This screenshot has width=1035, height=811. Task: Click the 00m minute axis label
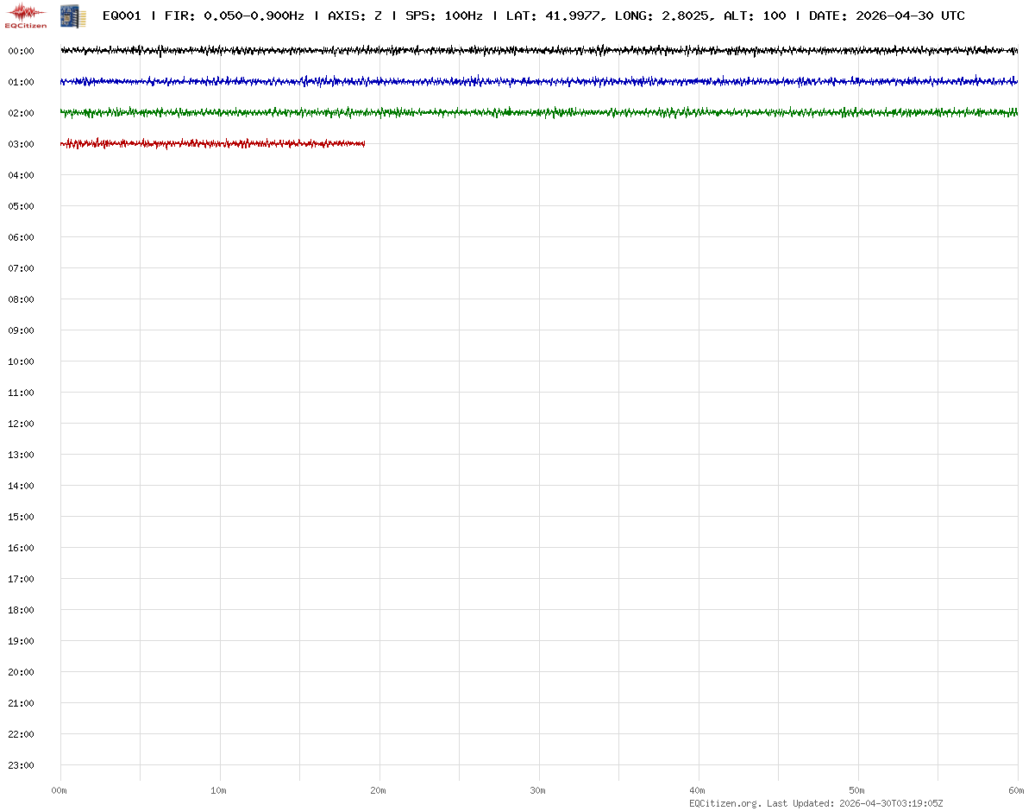coord(59,790)
